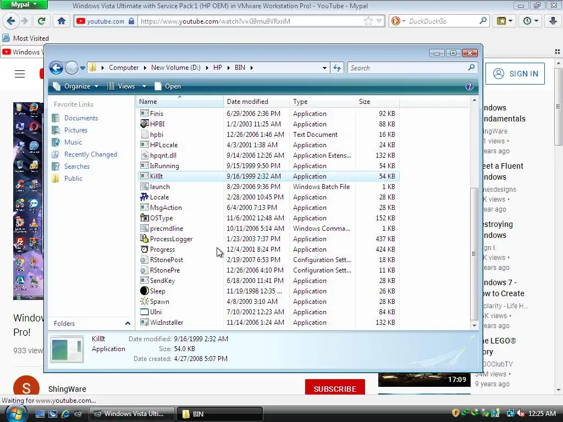The width and height of the screenshot is (563, 422).
Task: Select the hpbi text document
Action: [x=157, y=134]
